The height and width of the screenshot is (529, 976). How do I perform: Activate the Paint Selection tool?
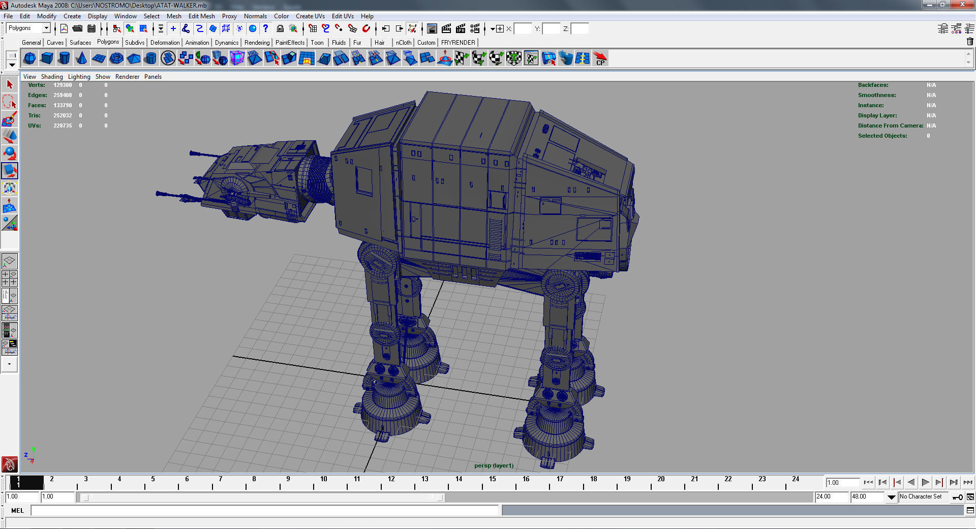click(x=10, y=119)
